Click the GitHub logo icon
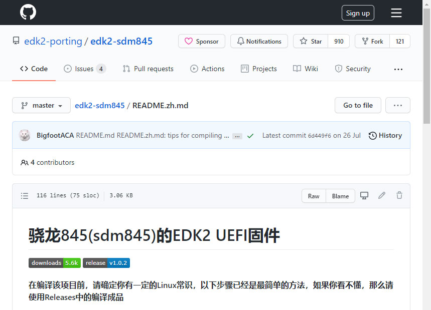 28,12
